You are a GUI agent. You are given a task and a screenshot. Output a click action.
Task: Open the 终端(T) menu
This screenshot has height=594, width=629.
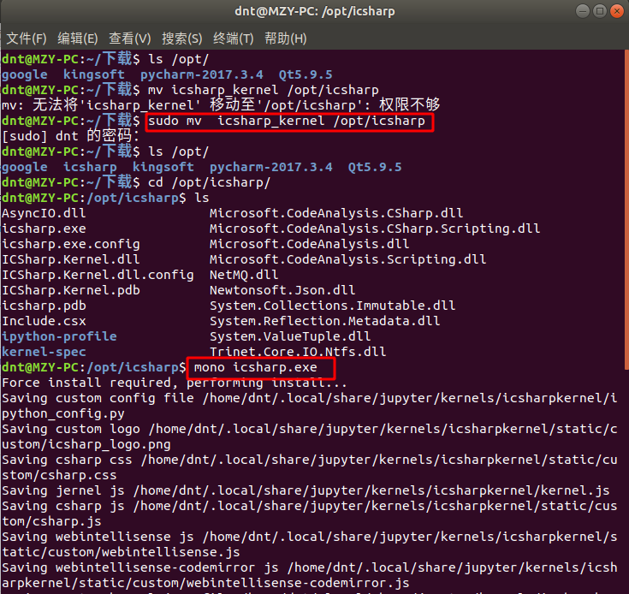[233, 39]
